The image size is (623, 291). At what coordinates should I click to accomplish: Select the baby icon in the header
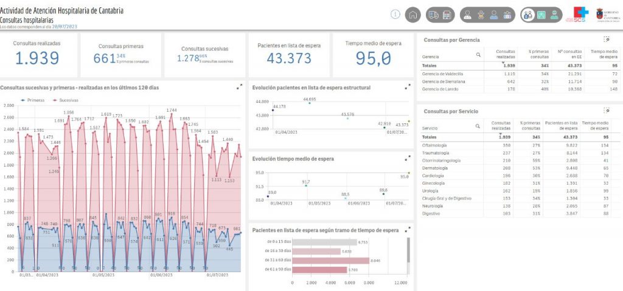click(x=481, y=15)
